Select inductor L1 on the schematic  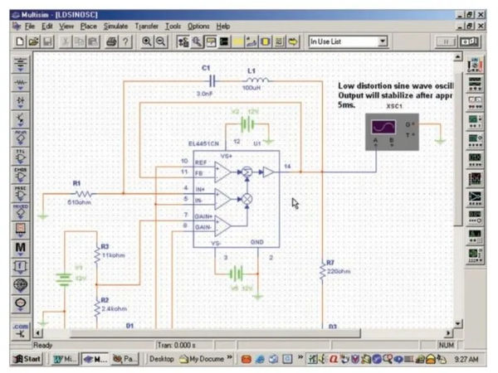(x=257, y=80)
